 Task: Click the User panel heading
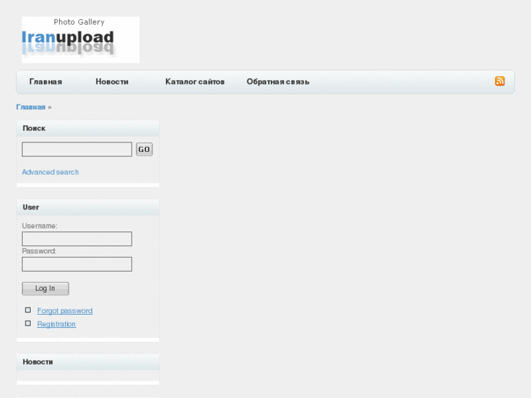[88, 207]
